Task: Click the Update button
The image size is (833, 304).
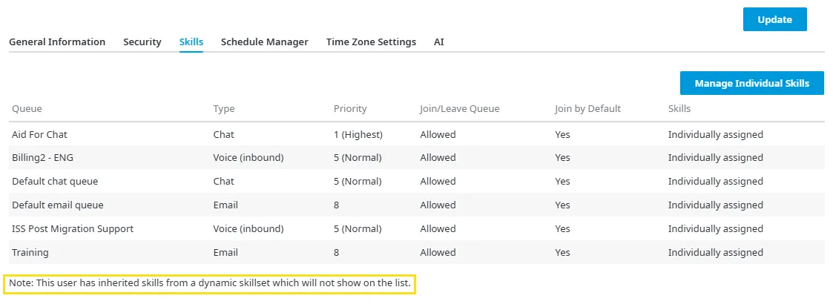Action: [774, 20]
